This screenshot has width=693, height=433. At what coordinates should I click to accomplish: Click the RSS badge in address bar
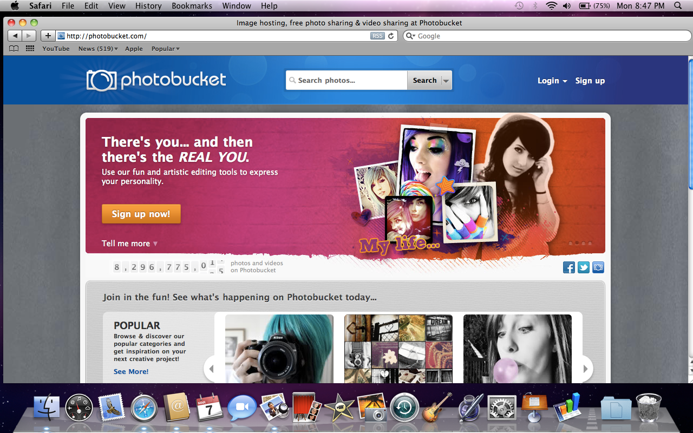377,36
